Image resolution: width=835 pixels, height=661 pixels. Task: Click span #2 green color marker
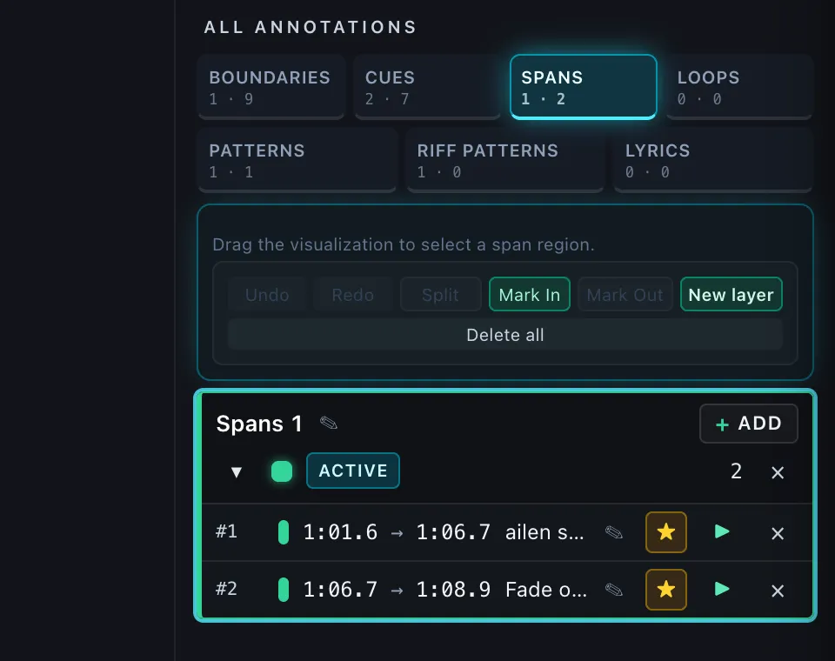(284, 590)
